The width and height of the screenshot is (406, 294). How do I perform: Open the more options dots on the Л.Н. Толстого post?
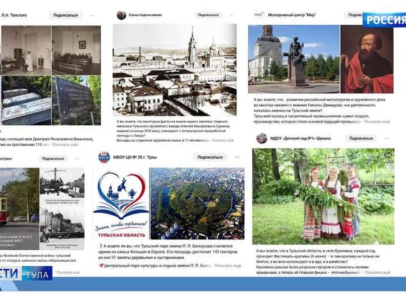(92, 15)
